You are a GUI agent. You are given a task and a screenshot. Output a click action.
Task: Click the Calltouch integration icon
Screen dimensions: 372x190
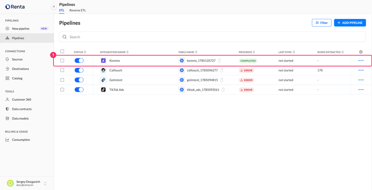tap(103, 70)
